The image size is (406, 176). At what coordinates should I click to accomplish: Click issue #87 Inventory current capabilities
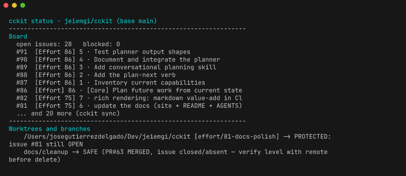click(x=111, y=83)
